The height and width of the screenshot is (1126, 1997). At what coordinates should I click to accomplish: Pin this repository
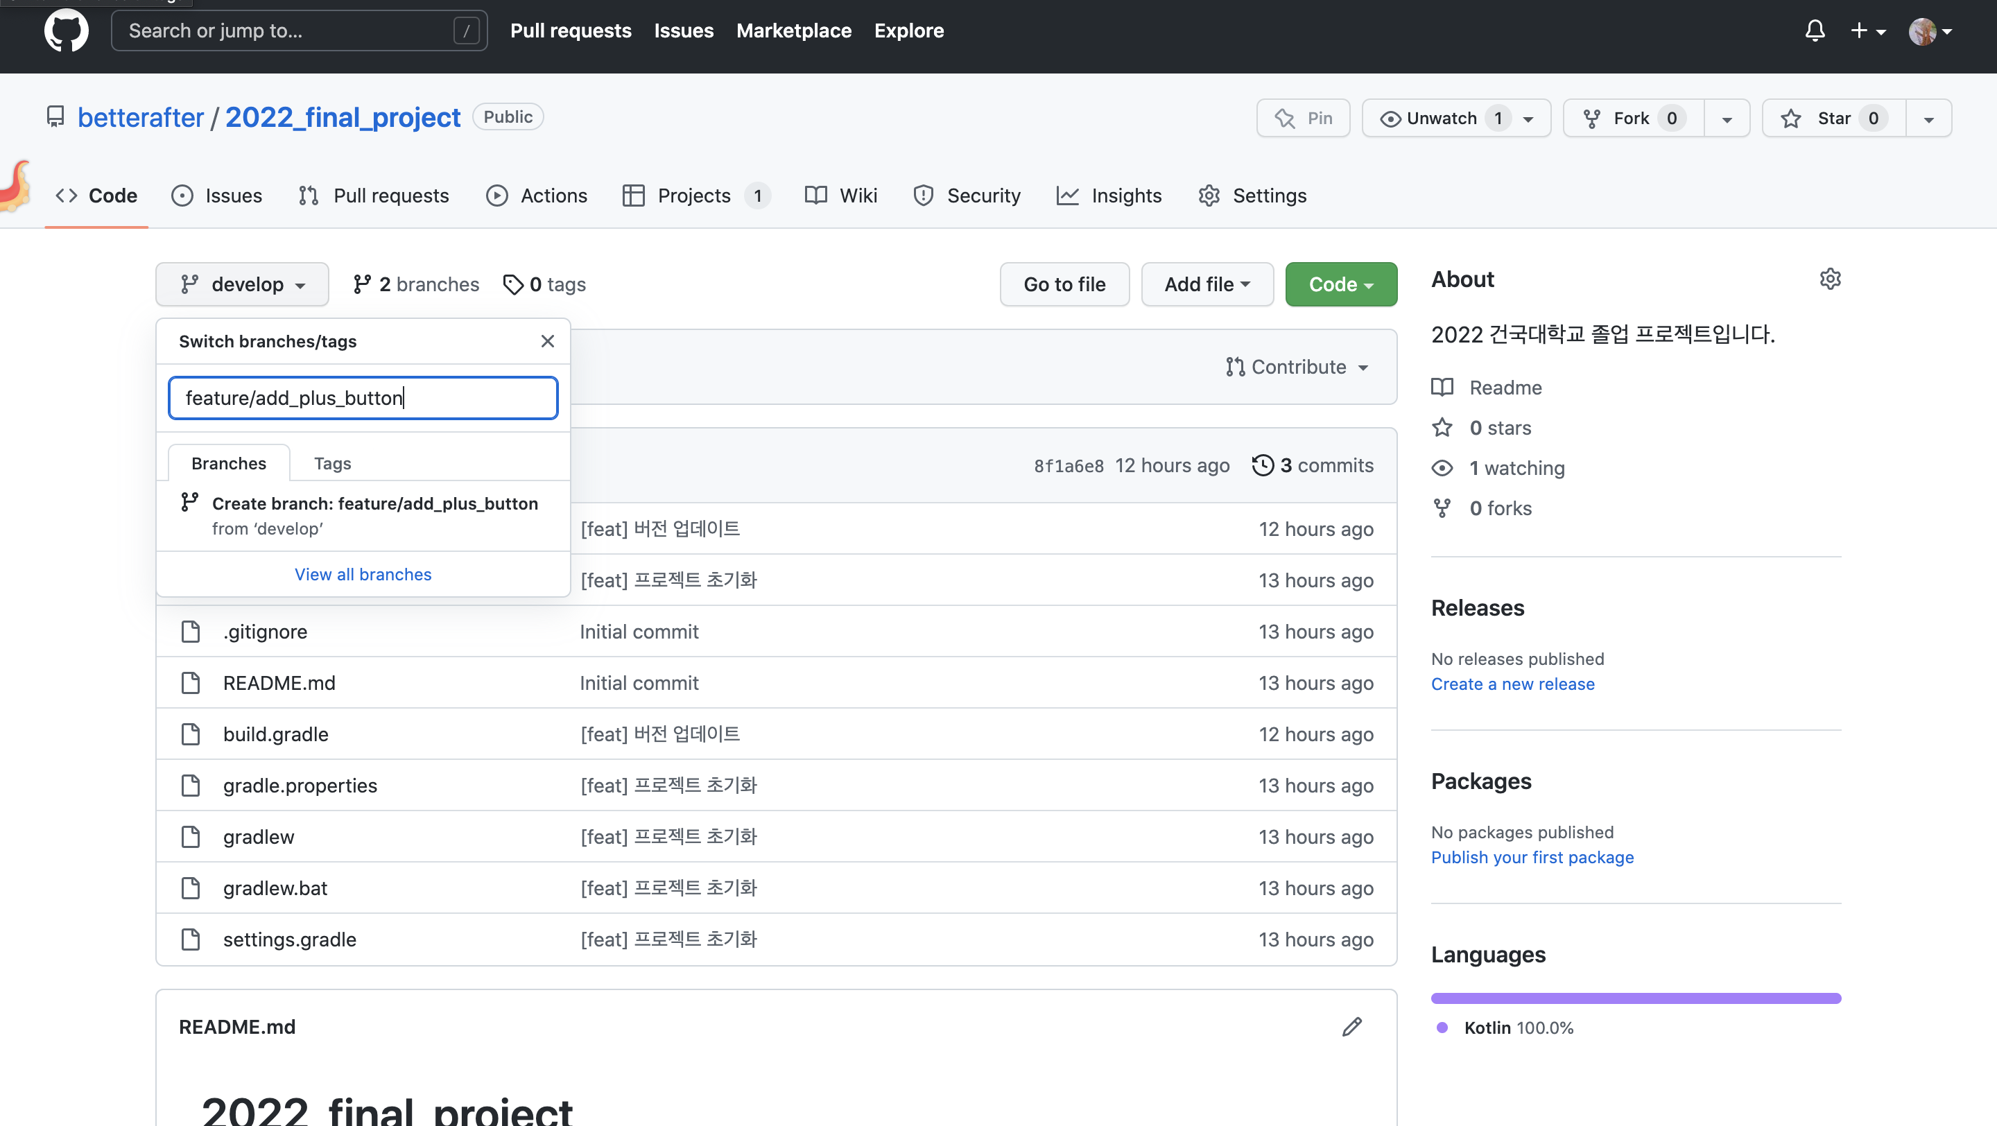(1302, 118)
